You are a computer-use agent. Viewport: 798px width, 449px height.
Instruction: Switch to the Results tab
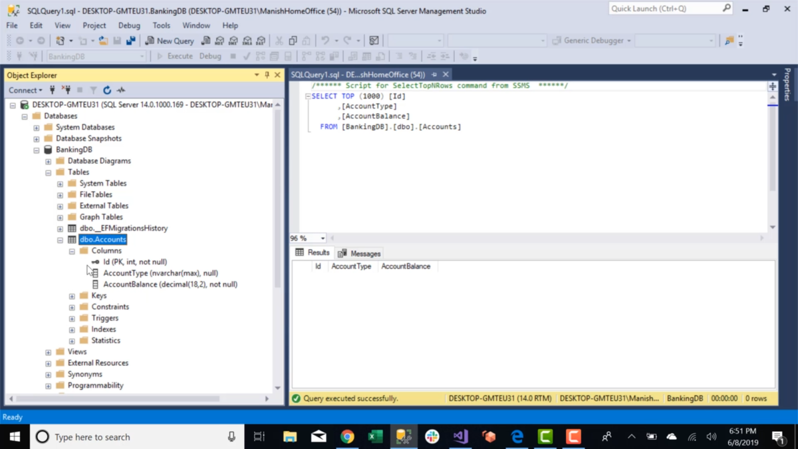[313, 253]
